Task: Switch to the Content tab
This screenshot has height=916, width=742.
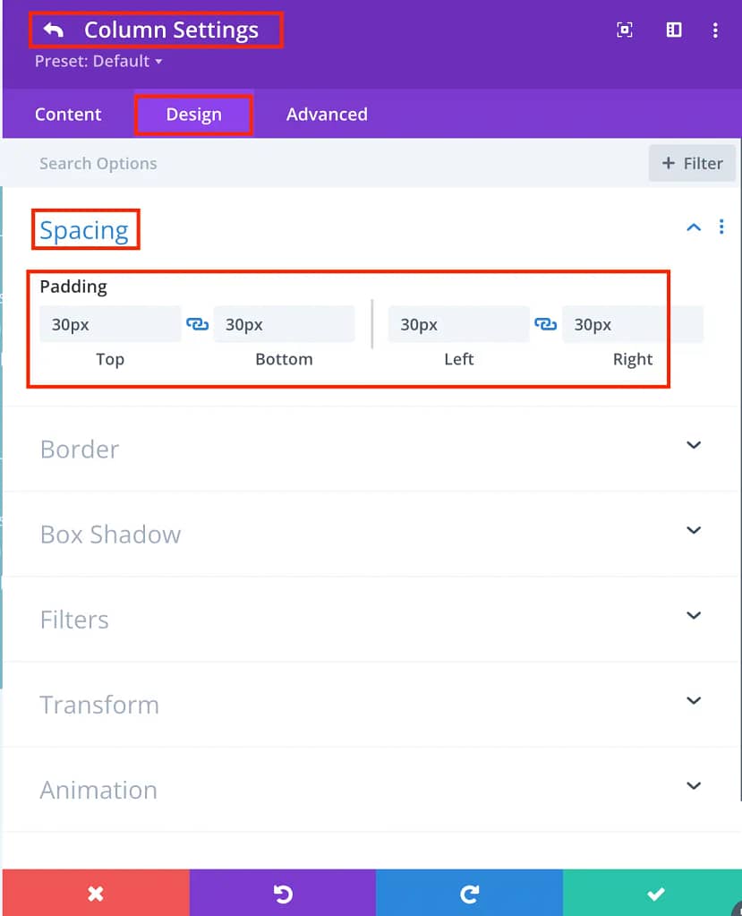Action: [68, 114]
